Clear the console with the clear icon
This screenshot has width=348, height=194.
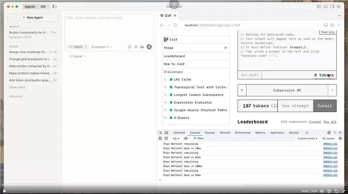[x=167, y=138]
